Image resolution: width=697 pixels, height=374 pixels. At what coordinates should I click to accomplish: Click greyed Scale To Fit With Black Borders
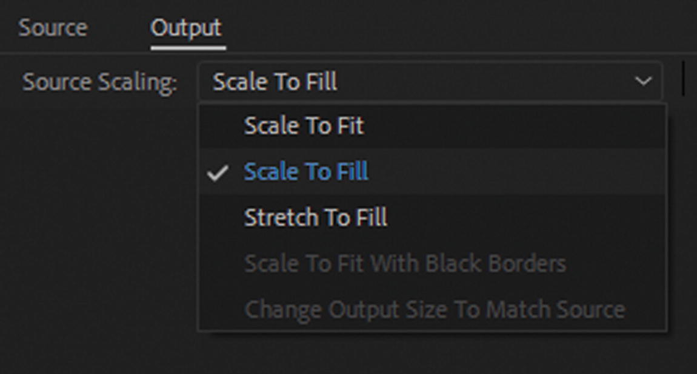(x=405, y=263)
